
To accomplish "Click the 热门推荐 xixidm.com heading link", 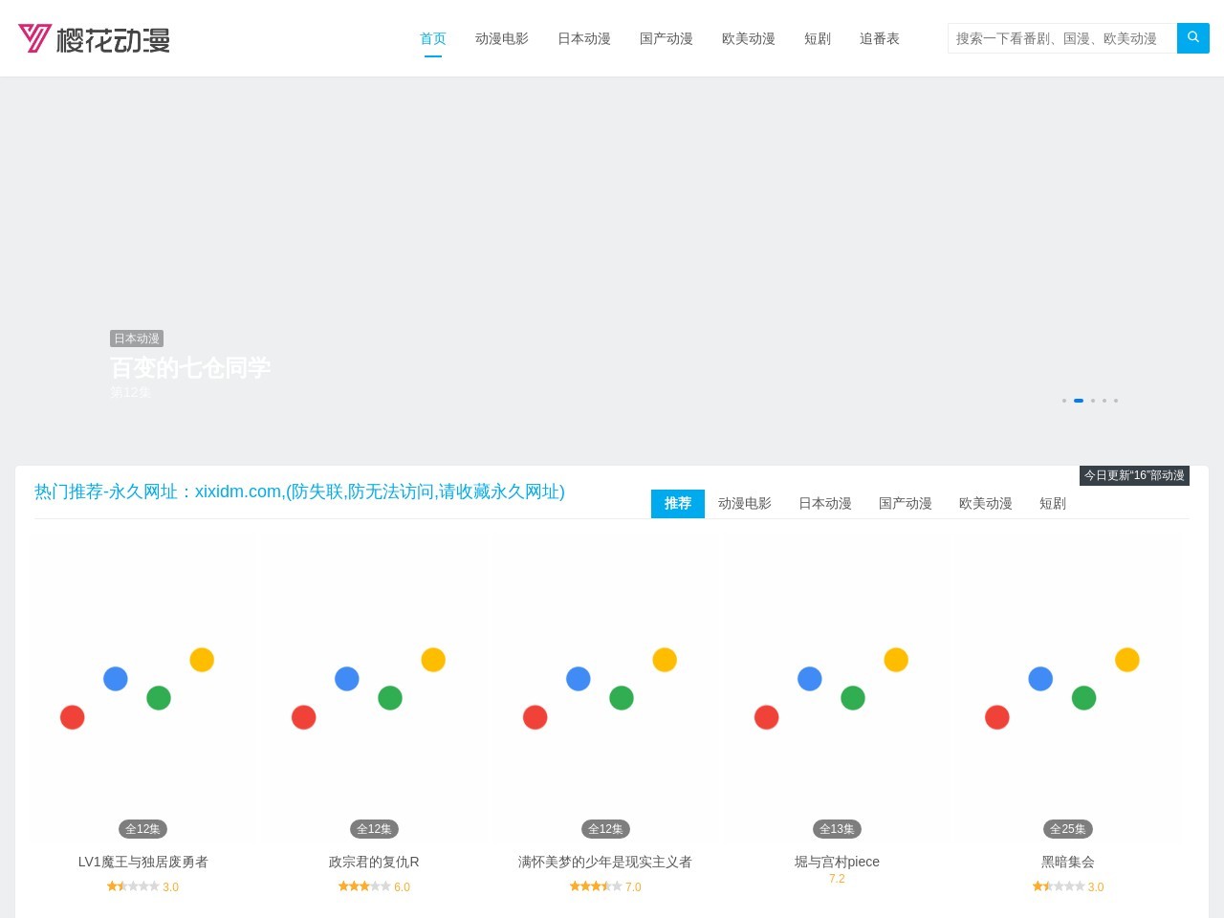I will pyautogui.click(x=299, y=492).
